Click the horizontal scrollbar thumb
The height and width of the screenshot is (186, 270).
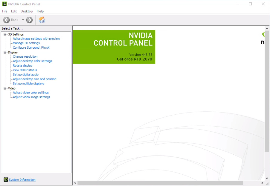coord(160,183)
